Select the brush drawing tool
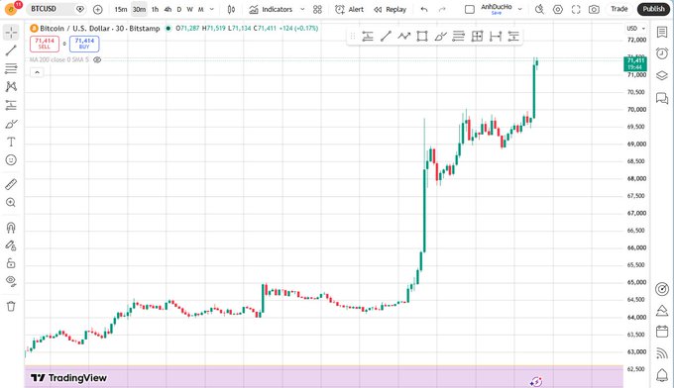The height and width of the screenshot is (388, 674). click(x=11, y=124)
